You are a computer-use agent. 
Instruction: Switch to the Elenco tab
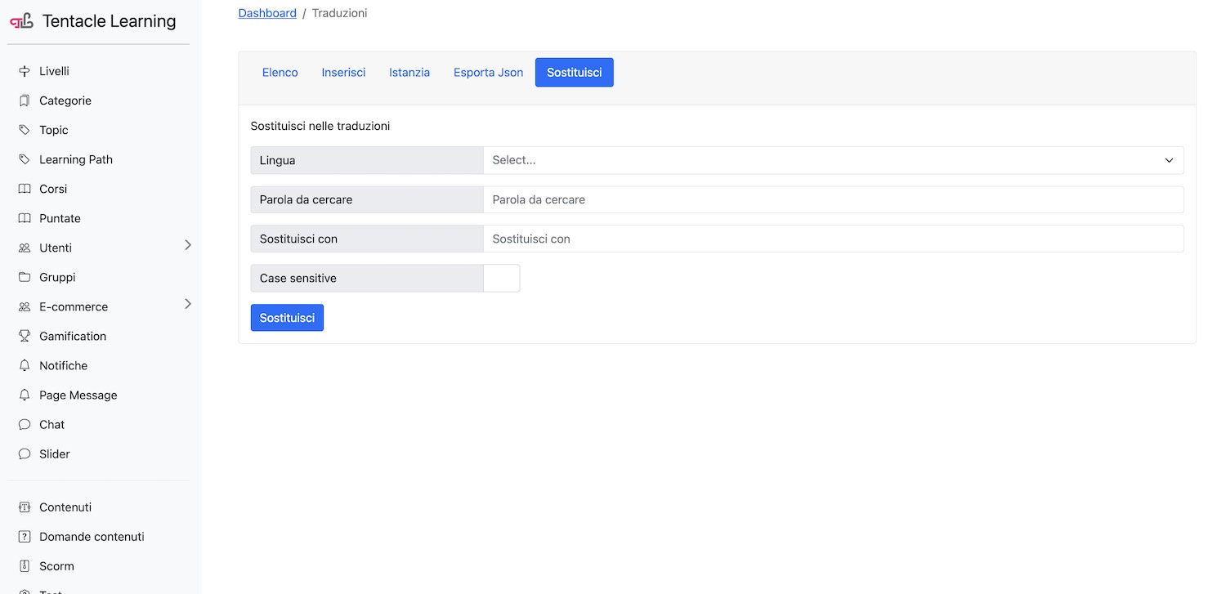tap(280, 73)
